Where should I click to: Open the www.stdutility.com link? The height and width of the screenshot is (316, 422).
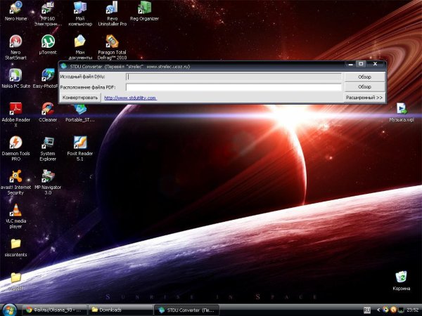click(x=130, y=98)
